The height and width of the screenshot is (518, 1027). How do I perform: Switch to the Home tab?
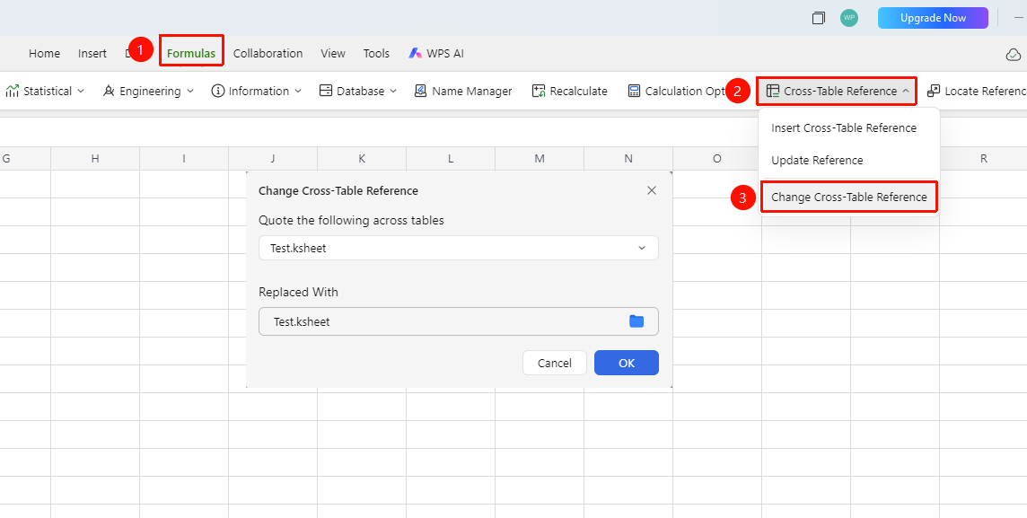(x=45, y=54)
